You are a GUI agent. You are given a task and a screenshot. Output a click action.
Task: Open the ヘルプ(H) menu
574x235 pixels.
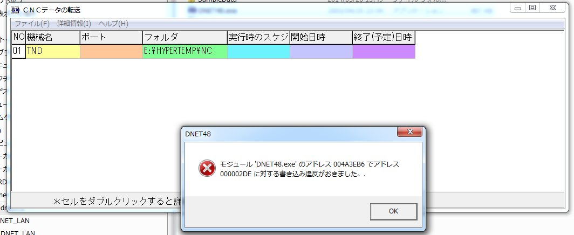113,24
